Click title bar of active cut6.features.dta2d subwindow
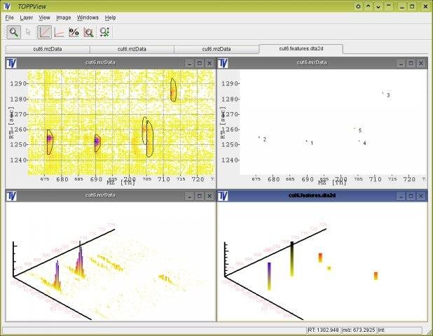Screen dimensions: 433x336 (312, 195)
